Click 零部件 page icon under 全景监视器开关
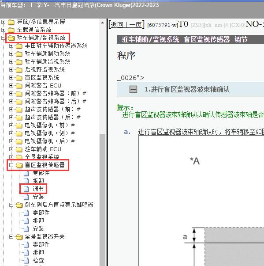Image resolution: width=264 pixels, height=266 pixels. click(26, 244)
